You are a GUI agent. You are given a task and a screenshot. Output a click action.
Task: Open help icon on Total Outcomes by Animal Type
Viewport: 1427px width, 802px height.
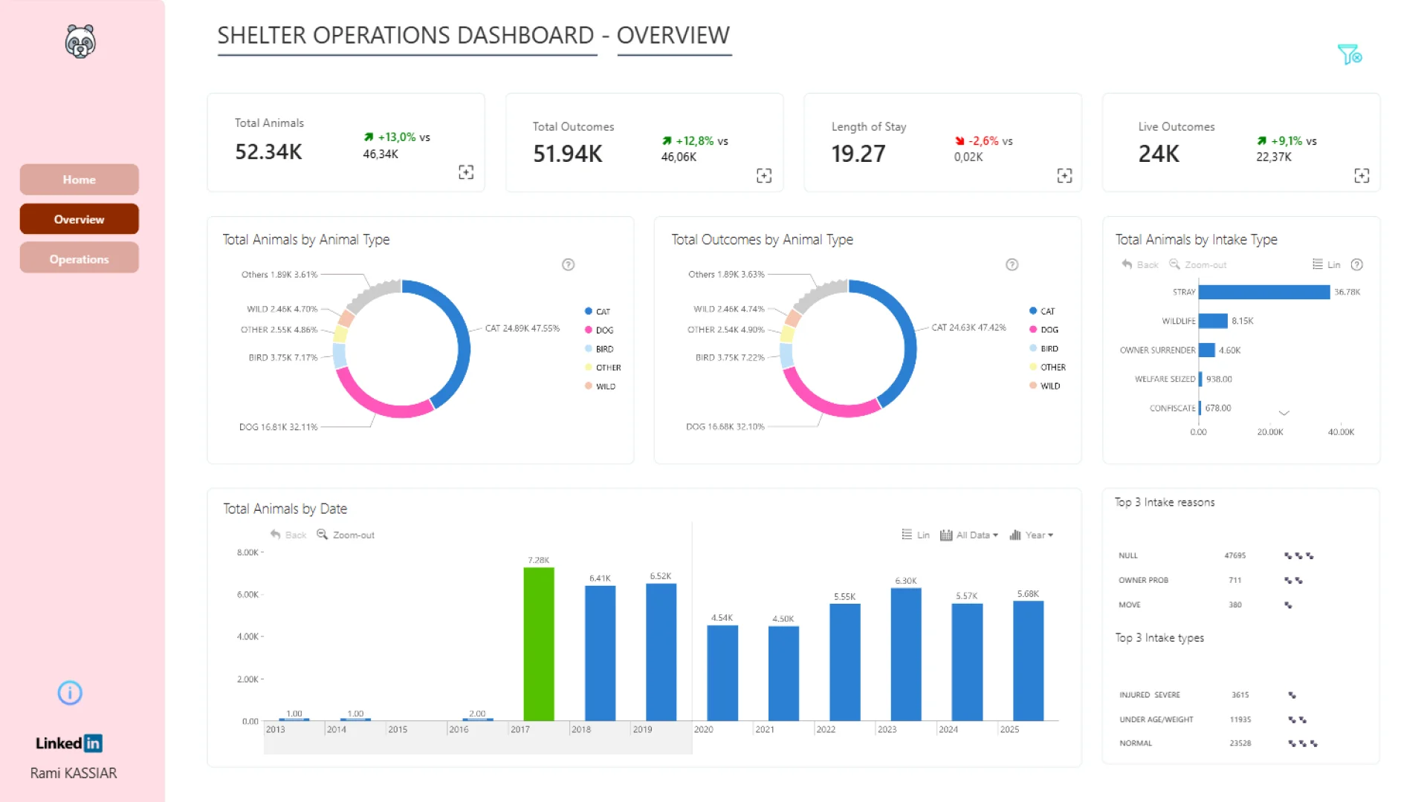[x=1012, y=264]
